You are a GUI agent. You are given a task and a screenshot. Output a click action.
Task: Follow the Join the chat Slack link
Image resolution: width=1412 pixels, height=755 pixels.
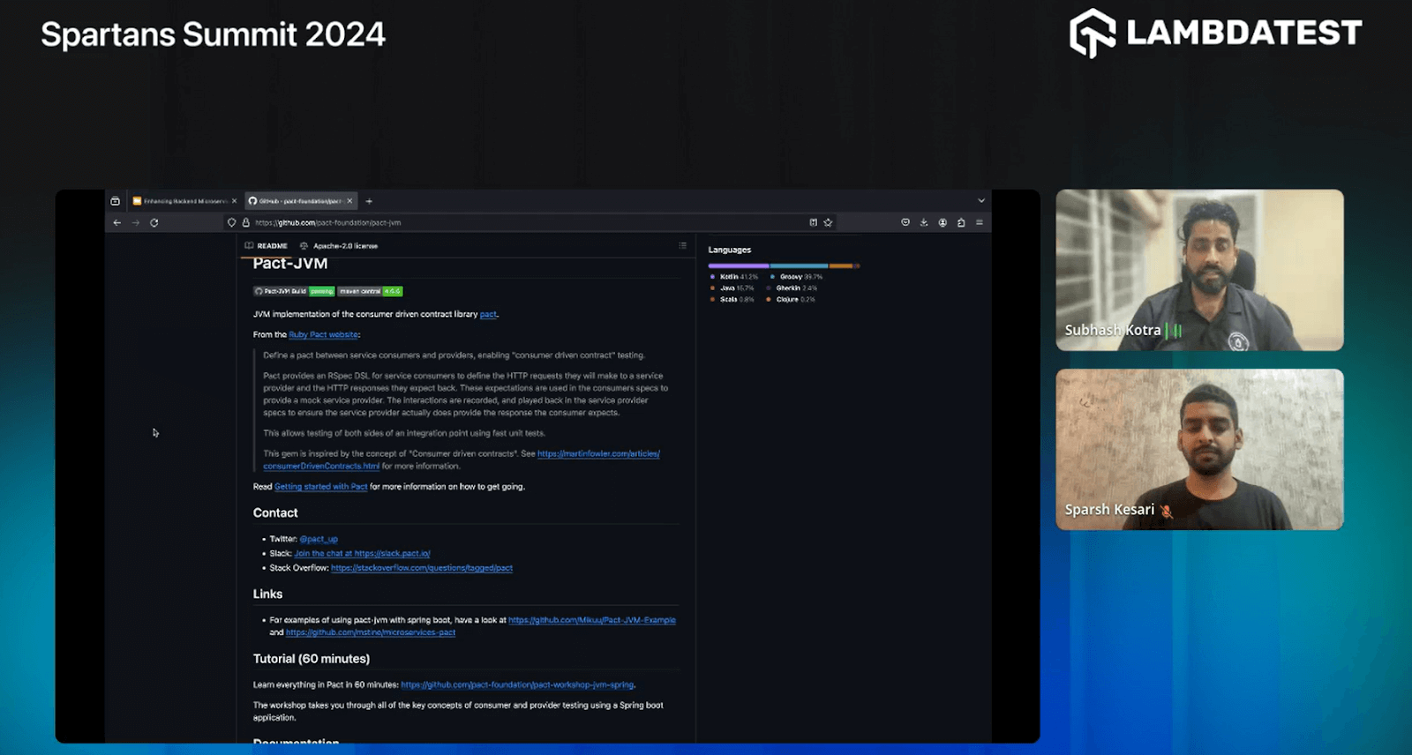click(x=362, y=554)
